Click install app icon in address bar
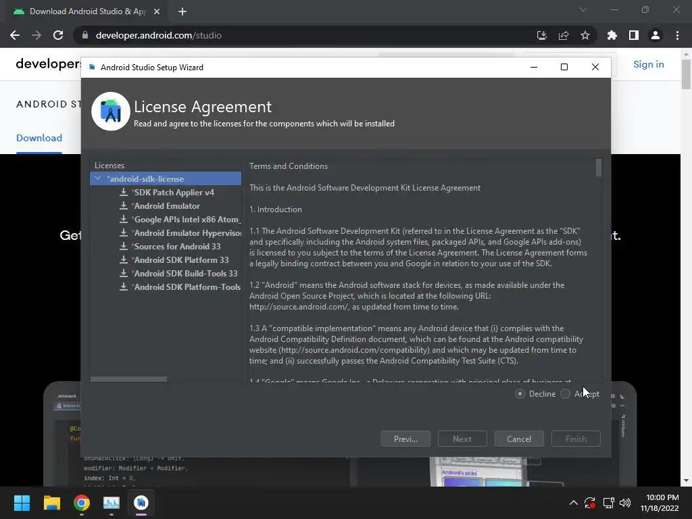 (542, 35)
